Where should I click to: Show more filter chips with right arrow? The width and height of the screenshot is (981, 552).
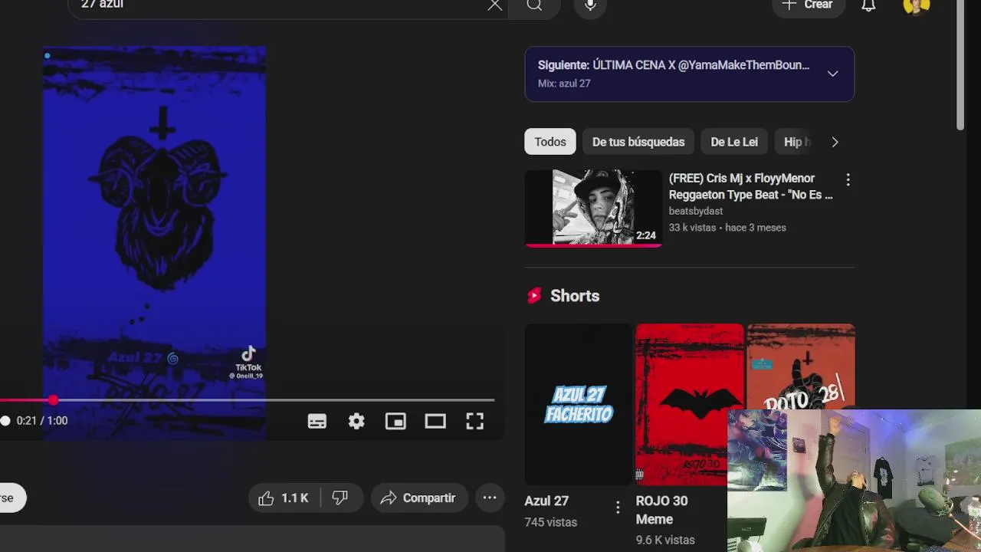835,142
